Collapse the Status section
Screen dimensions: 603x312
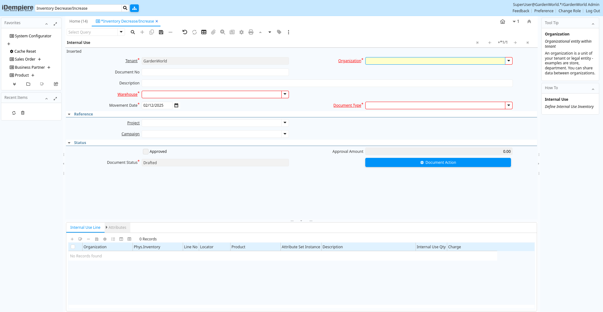pos(69,143)
